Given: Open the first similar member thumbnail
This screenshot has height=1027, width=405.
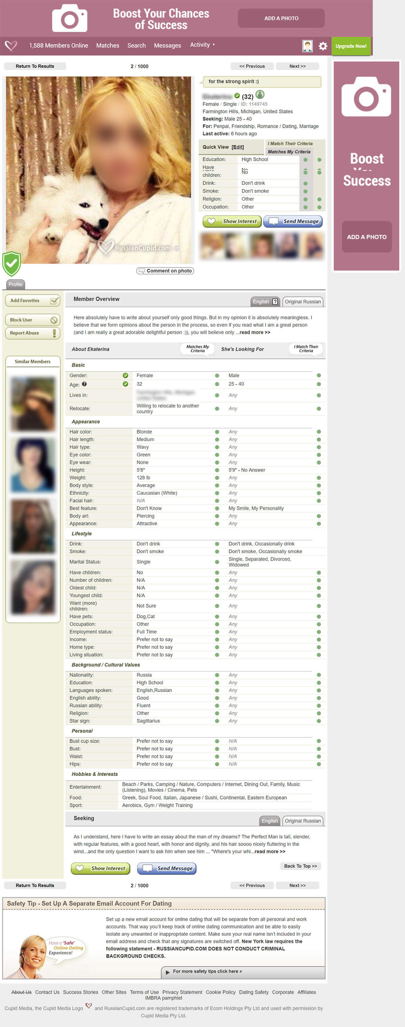Looking at the screenshot, I should [33, 404].
